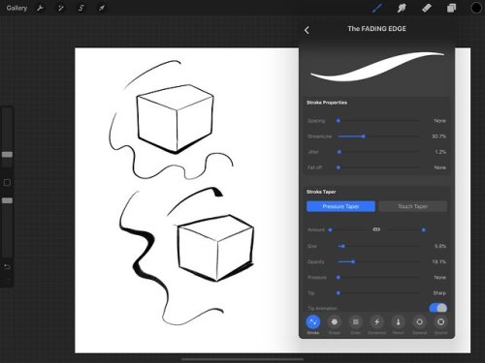Click the brush stroke preview

[376, 67]
